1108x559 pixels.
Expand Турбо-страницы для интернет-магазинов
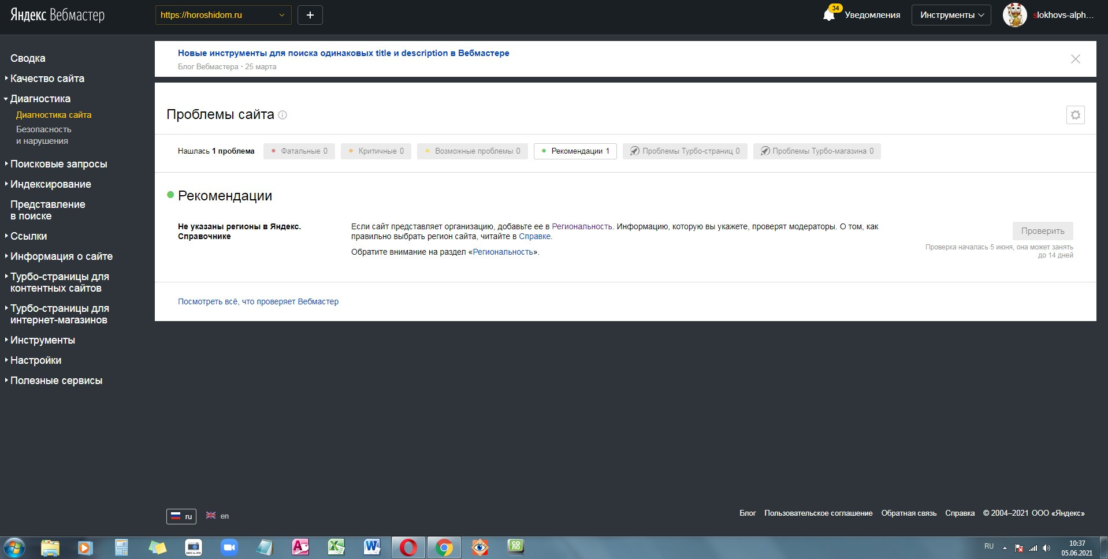point(60,314)
